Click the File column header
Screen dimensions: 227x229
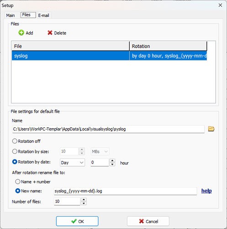coord(70,46)
